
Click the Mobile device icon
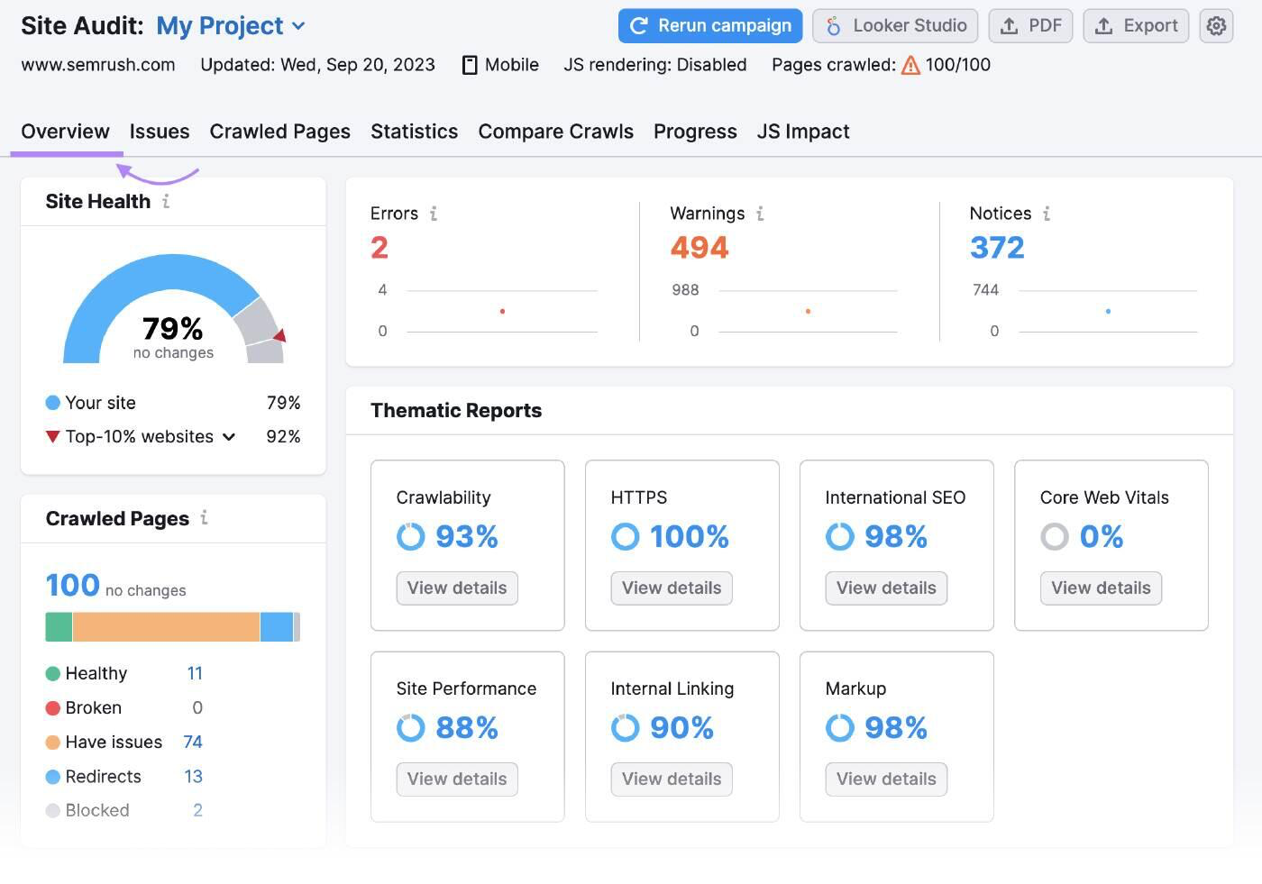[x=470, y=65]
